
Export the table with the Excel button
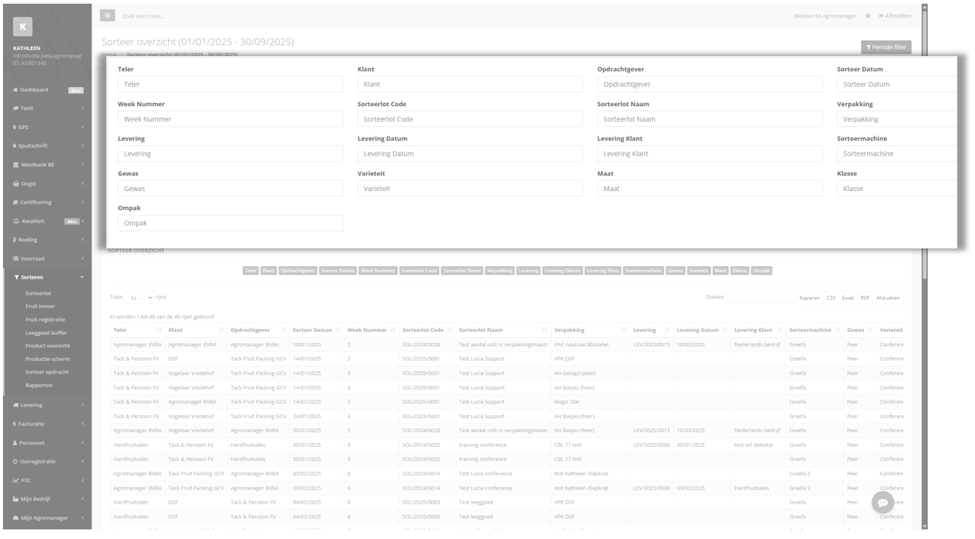[848, 298]
